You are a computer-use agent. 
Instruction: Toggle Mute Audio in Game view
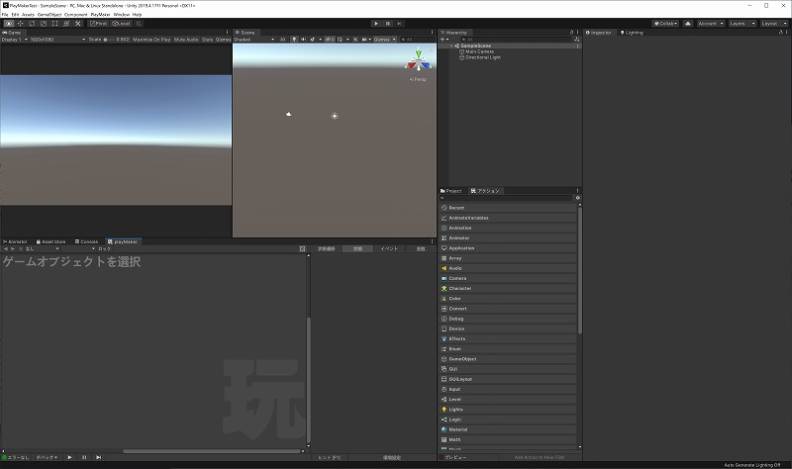point(186,40)
